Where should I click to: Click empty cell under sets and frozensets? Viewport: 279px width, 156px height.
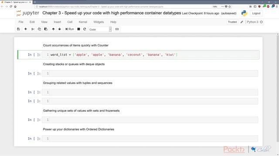(x=150, y=120)
